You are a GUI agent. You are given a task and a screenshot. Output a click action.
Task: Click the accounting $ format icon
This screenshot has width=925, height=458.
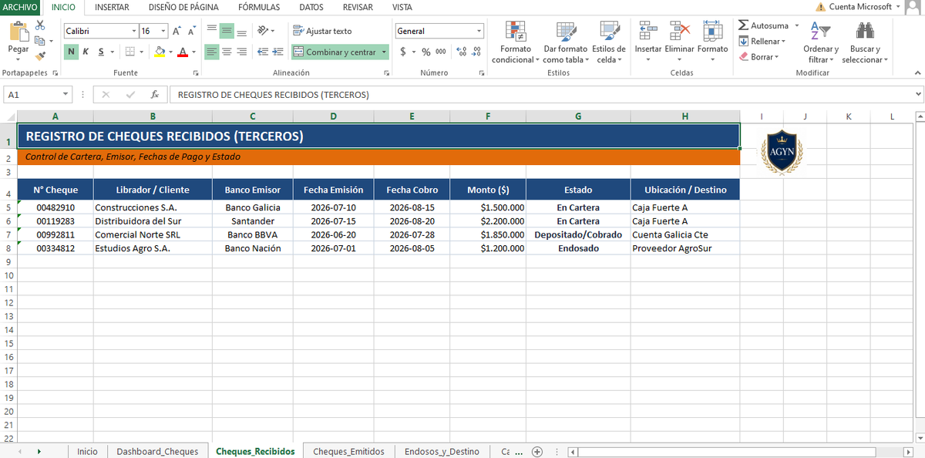pyautogui.click(x=402, y=52)
